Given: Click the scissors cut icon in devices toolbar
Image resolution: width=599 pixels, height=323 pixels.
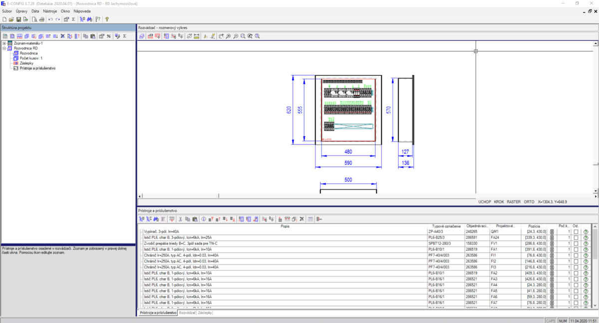Looking at the screenshot, I should pyautogui.click(x=180, y=219).
